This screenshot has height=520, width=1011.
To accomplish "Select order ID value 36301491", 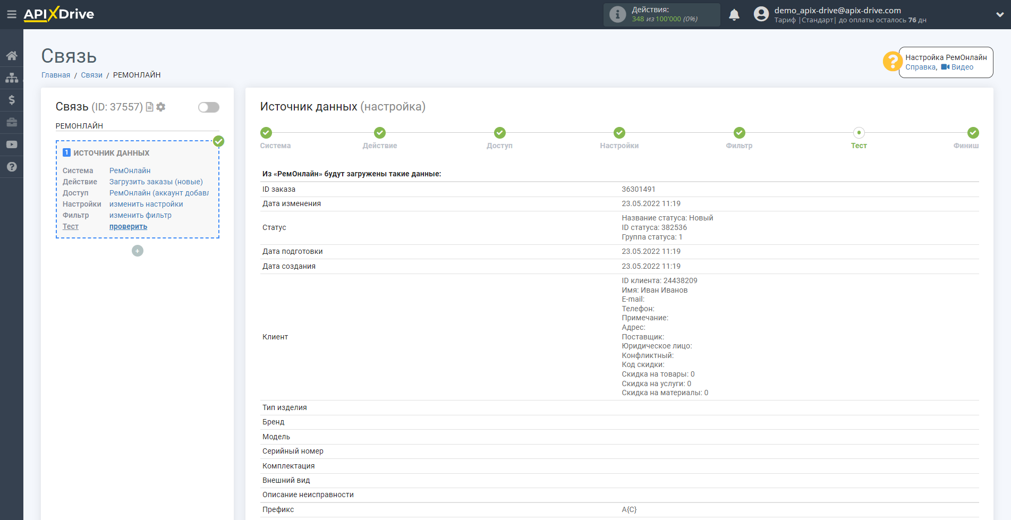I will (639, 189).
